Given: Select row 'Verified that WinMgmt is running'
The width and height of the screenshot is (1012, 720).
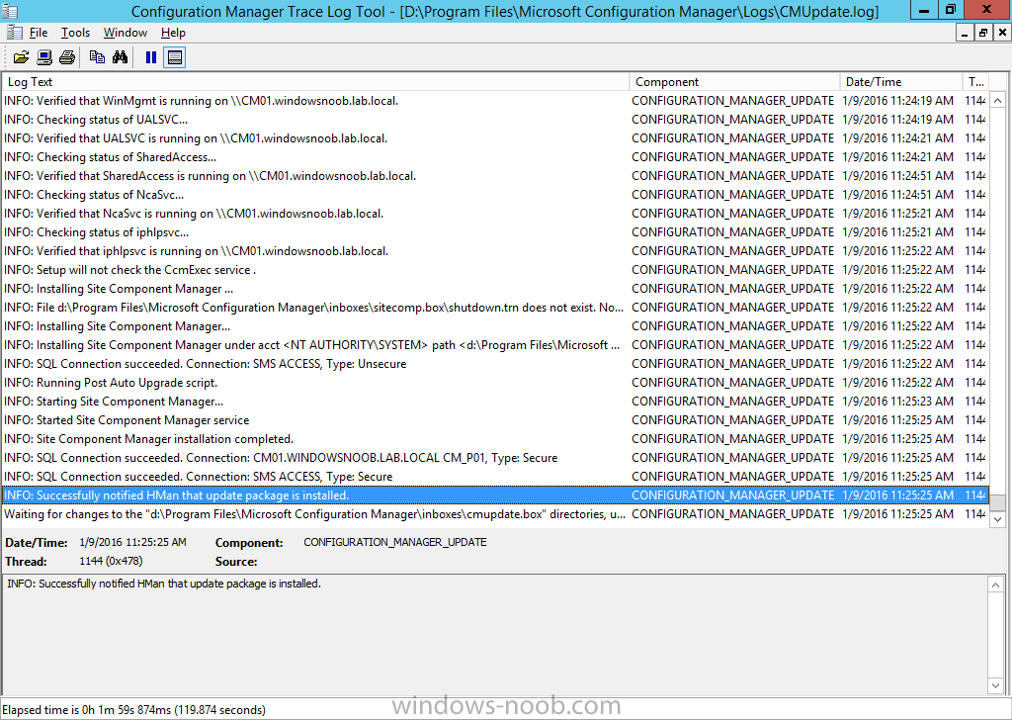Looking at the screenshot, I should [495, 101].
